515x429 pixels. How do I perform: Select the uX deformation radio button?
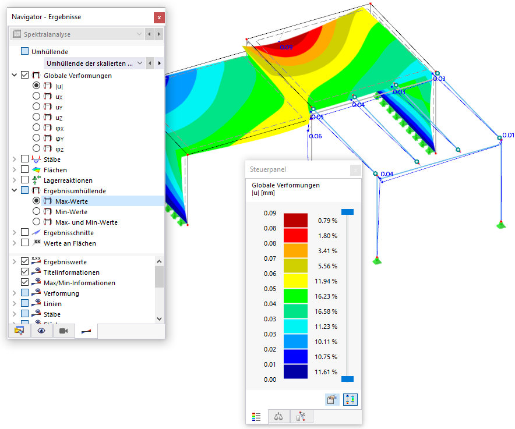point(37,96)
